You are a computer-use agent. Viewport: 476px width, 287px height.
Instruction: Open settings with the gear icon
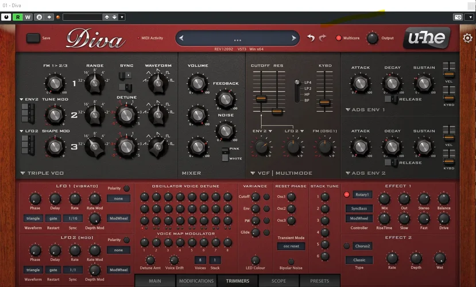pyautogui.click(x=467, y=38)
